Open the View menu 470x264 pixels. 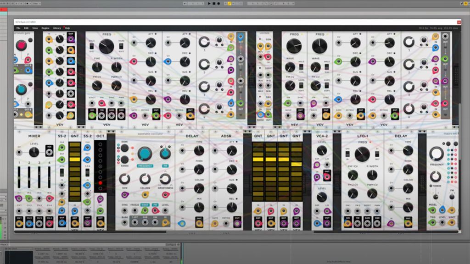35,28
